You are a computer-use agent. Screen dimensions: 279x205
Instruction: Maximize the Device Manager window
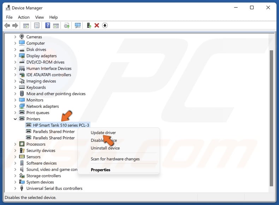pos(252,7)
